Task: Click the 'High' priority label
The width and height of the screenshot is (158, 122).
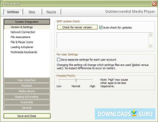Action: click(92, 86)
